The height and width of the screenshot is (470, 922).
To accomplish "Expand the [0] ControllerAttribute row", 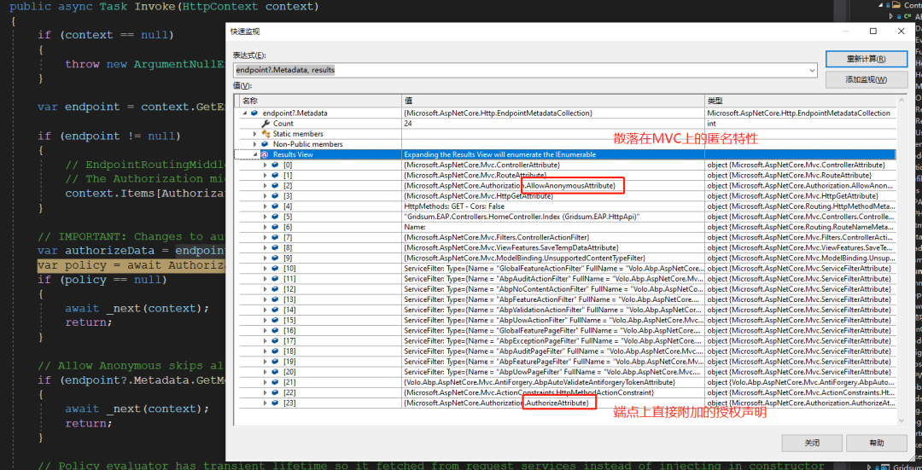I will (x=266, y=165).
